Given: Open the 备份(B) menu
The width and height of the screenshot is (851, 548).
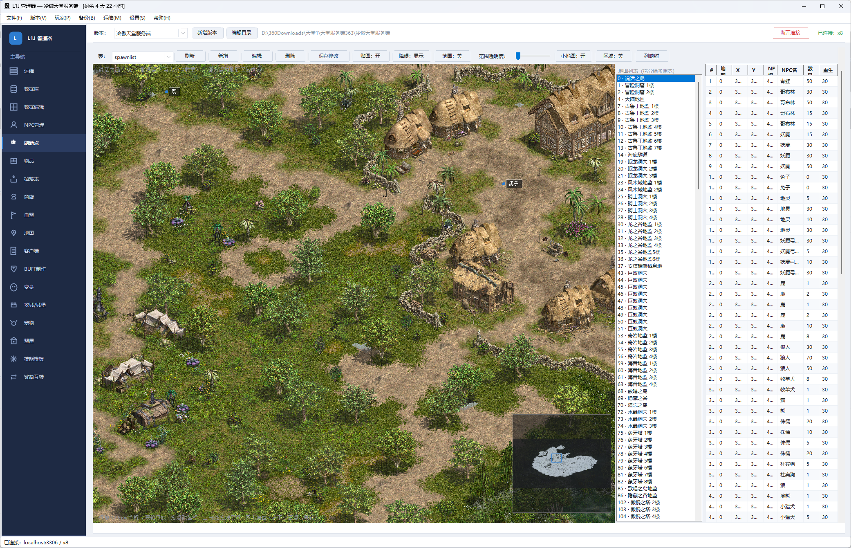Looking at the screenshot, I should click(x=87, y=18).
